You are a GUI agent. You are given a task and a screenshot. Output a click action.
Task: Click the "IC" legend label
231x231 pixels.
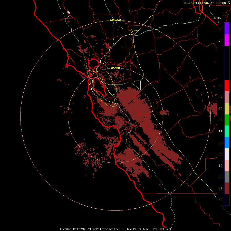click(x=220, y=166)
